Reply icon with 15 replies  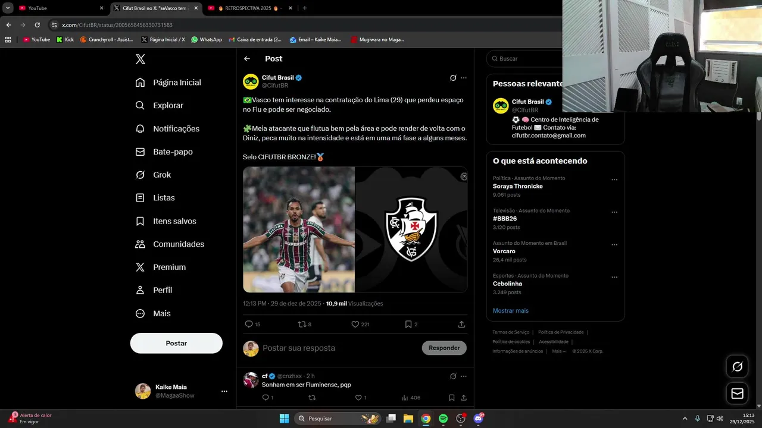pyautogui.click(x=252, y=324)
